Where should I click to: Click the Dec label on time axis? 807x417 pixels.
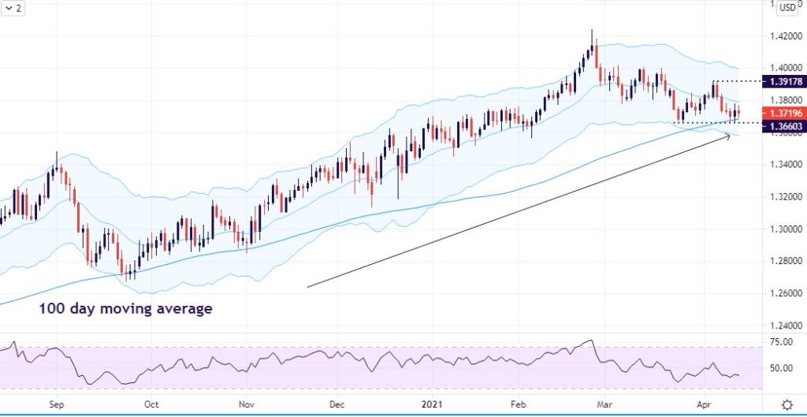(x=337, y=404)
